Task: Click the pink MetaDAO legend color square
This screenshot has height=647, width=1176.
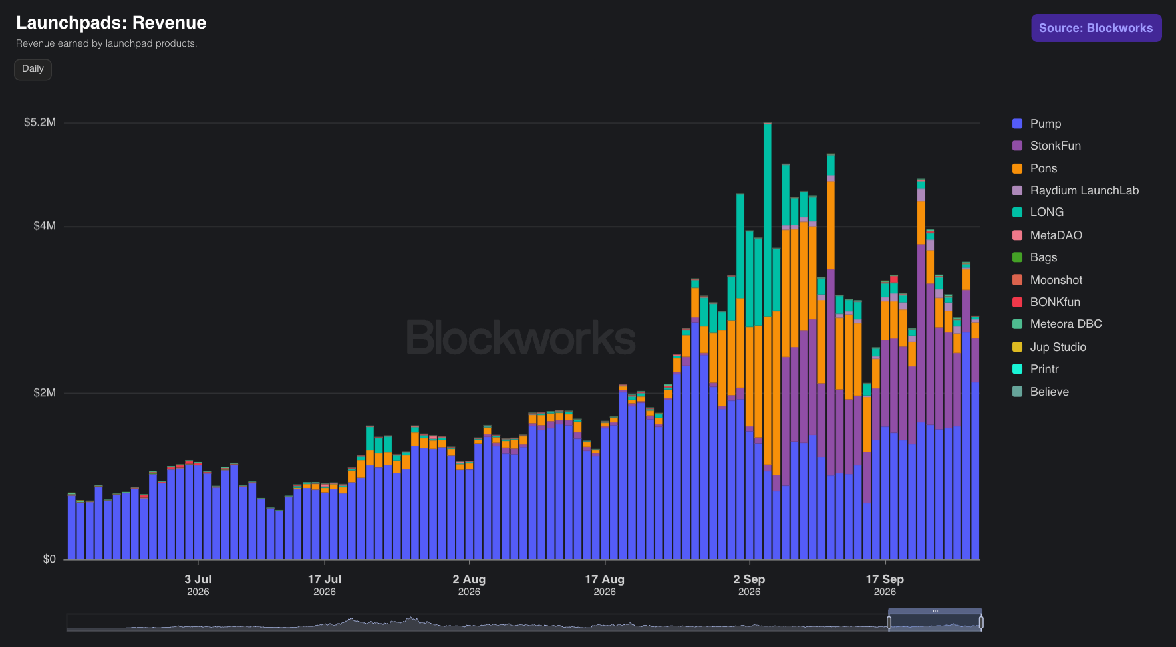Action: (x=1017, y=235)
